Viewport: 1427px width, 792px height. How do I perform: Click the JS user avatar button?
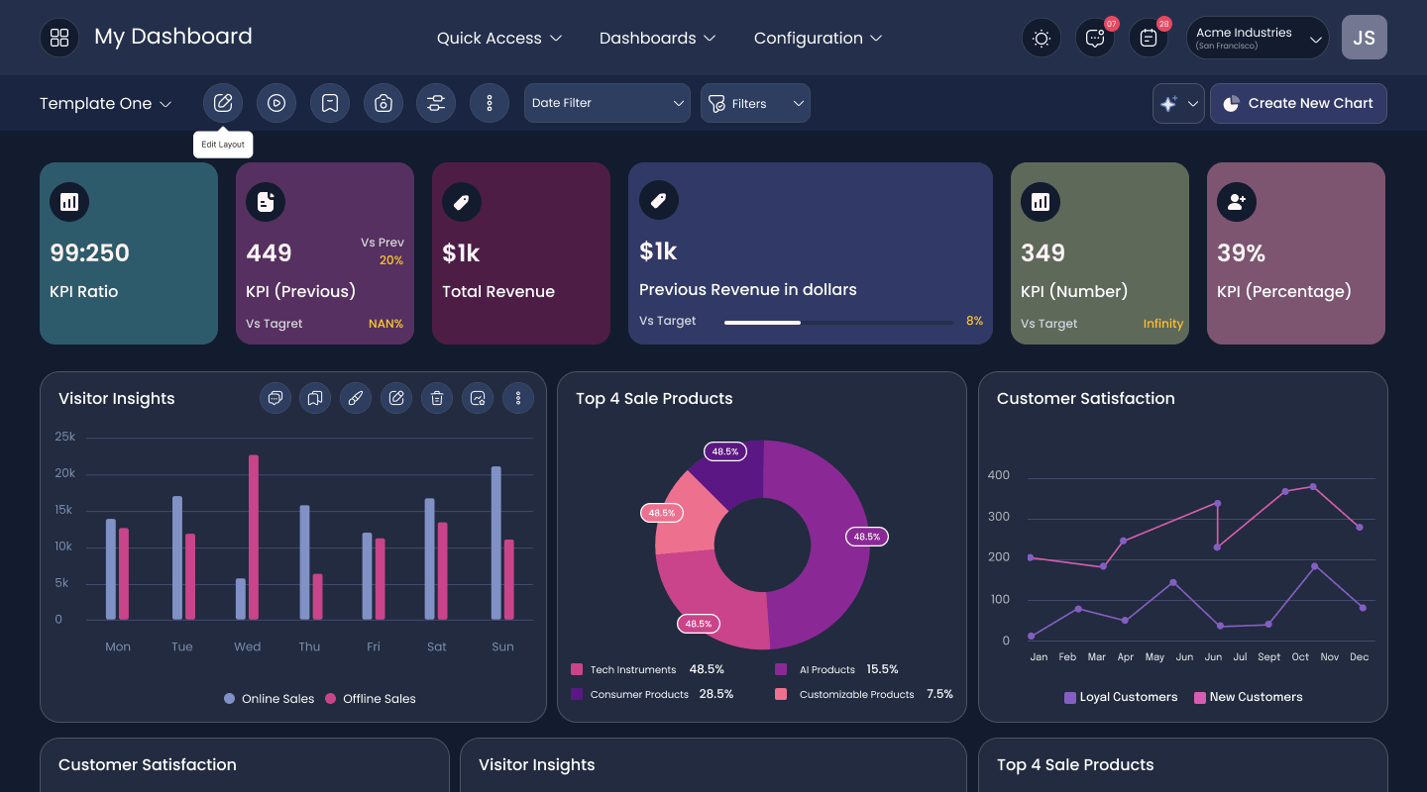[x=1365, y=38]
